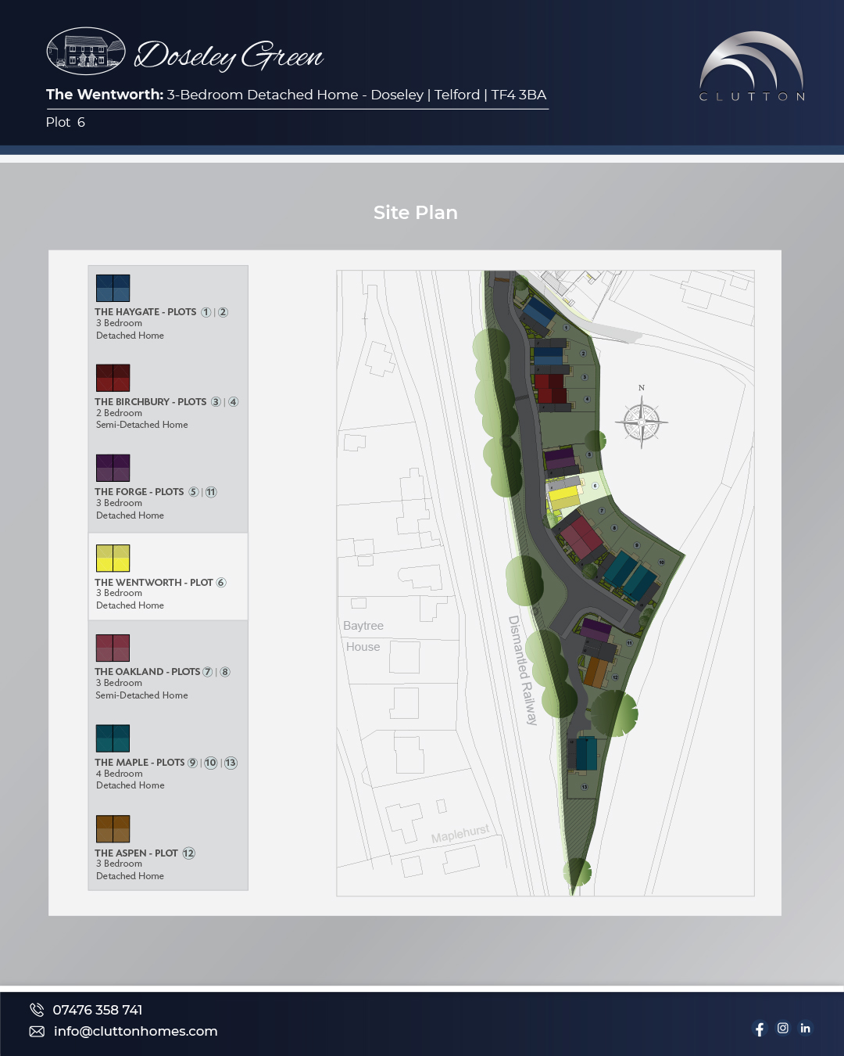Click the "Dismantled Railway" label on the map

(x=522, y=670)
